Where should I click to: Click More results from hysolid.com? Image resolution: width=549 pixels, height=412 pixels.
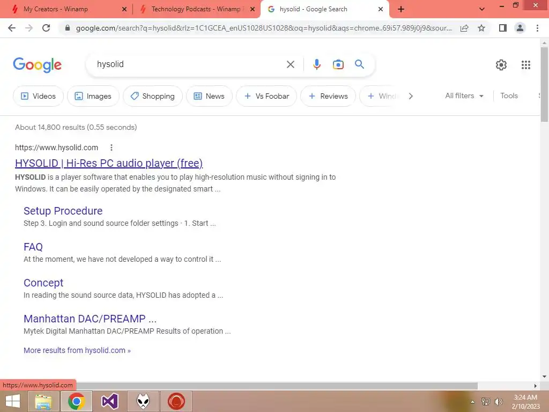(77, 350)
